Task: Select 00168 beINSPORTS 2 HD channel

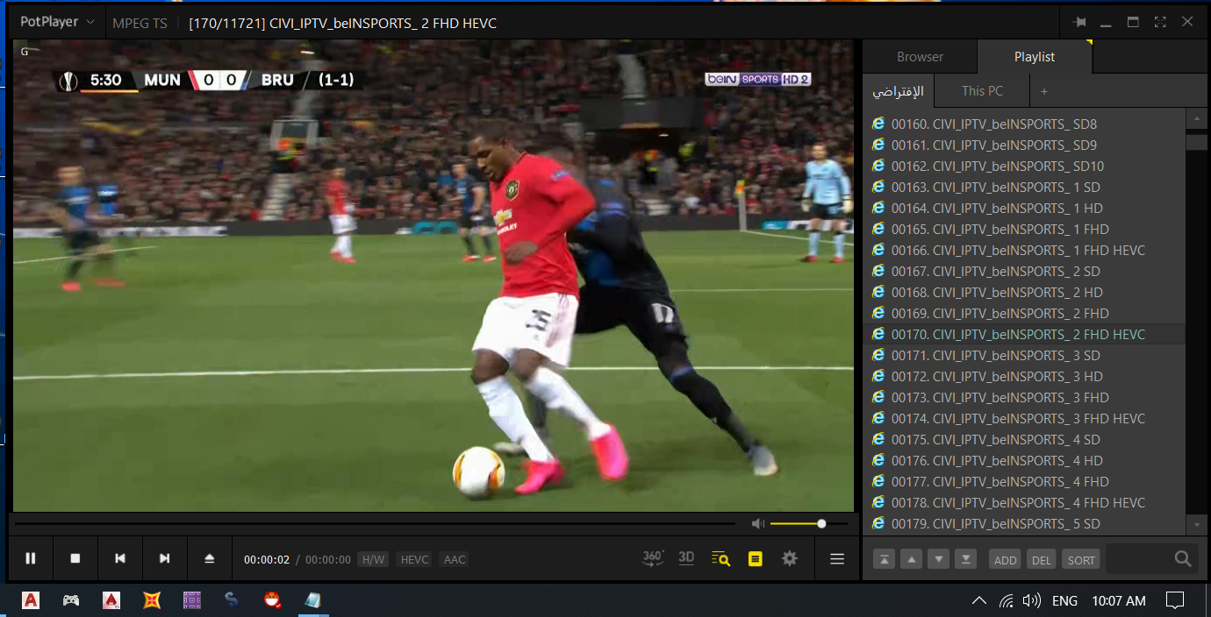Action: (x=1024, y=293)
